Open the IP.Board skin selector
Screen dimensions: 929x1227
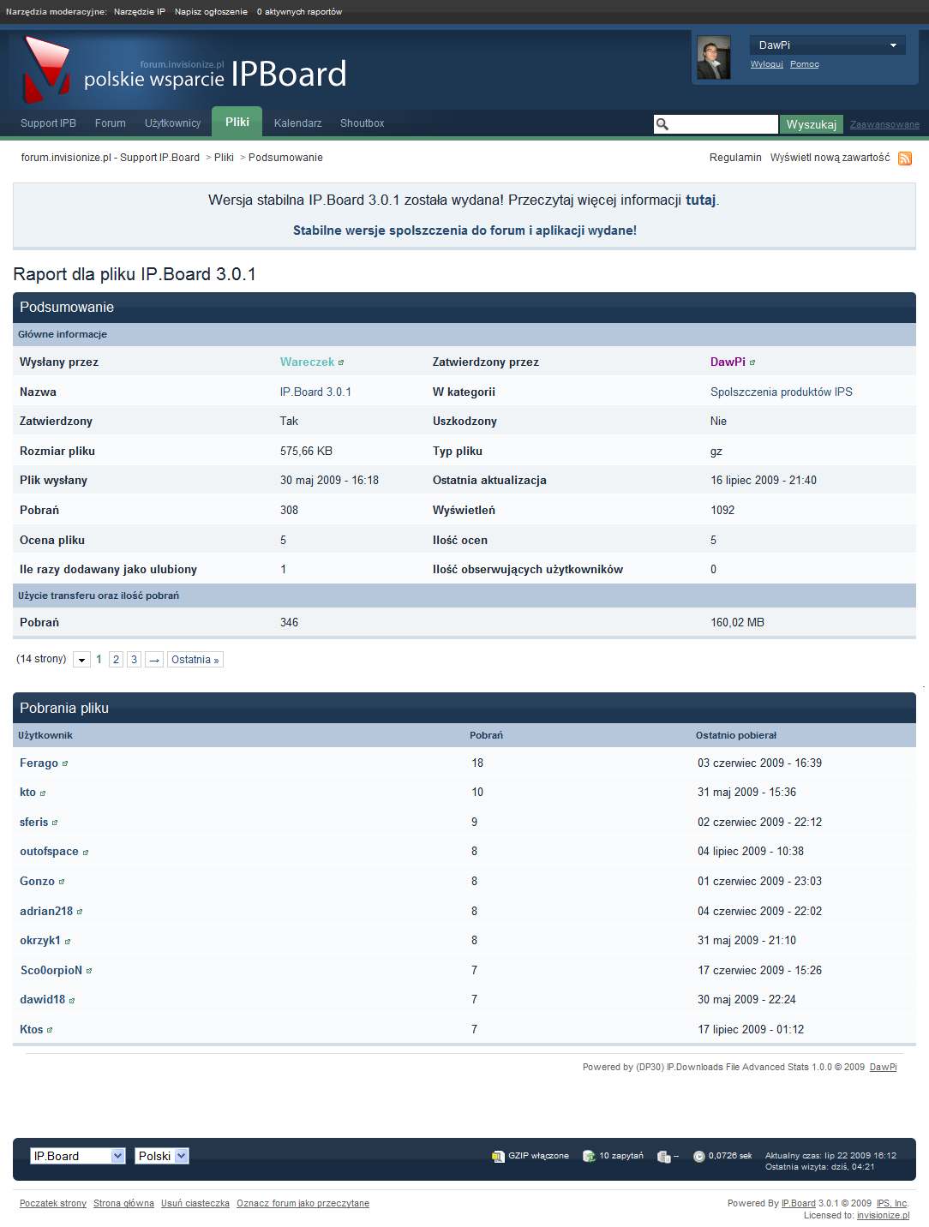(78, 1156)
